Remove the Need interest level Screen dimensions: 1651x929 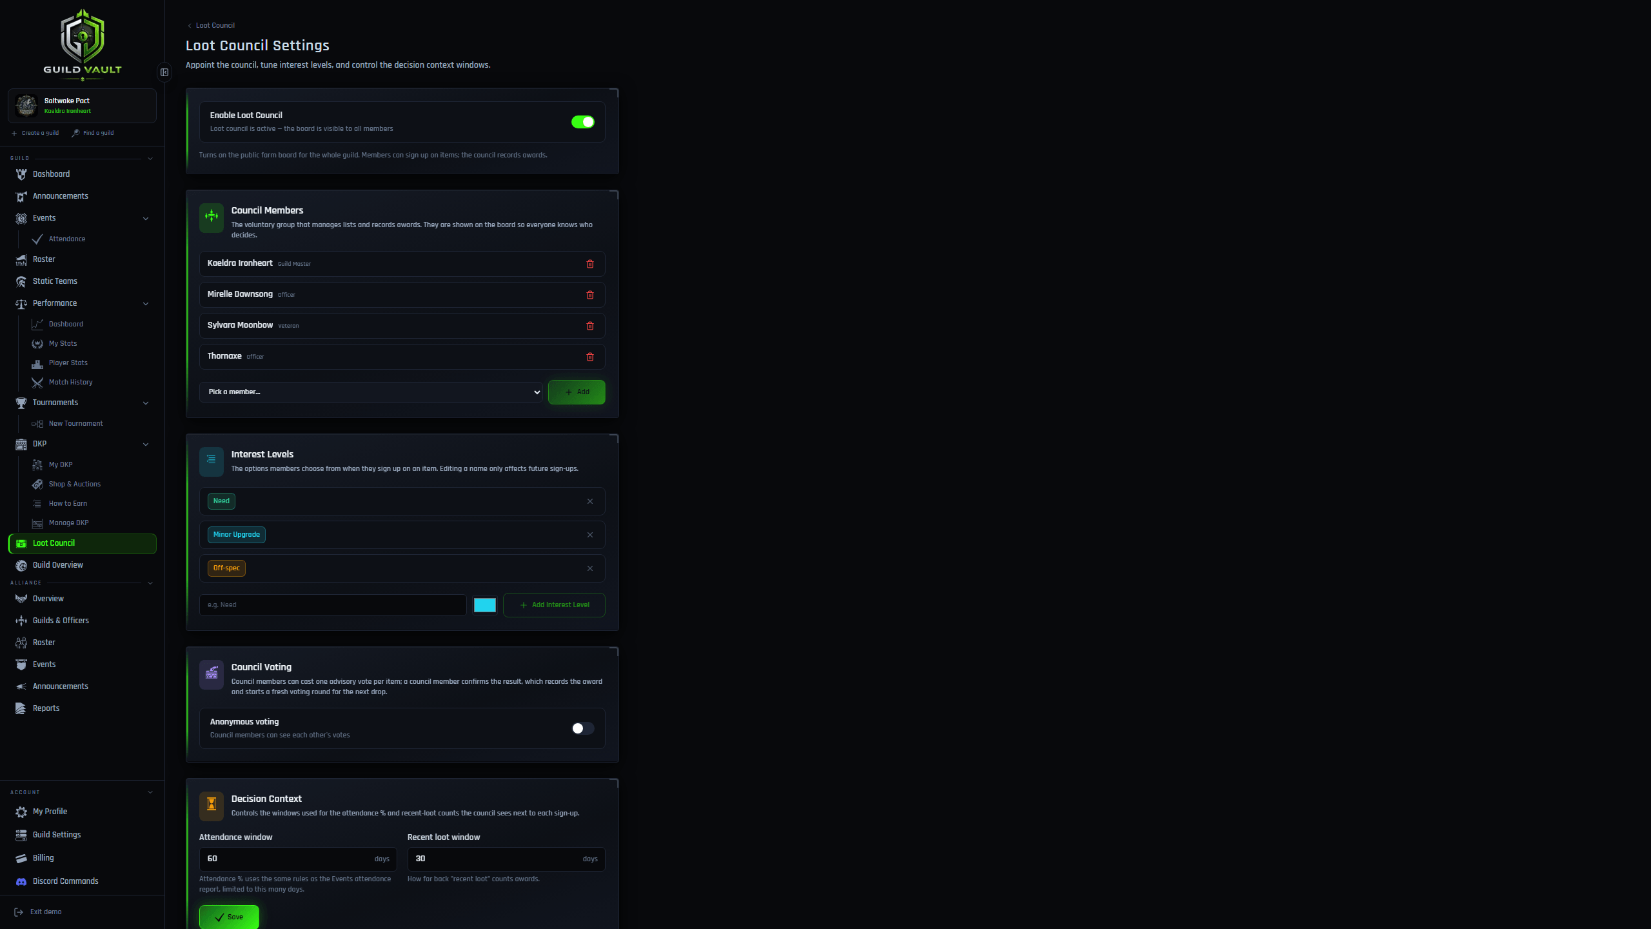(x=589, y=501)
